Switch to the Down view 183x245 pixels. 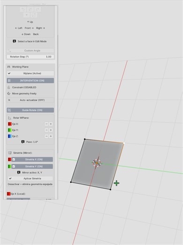coord(26,34)
